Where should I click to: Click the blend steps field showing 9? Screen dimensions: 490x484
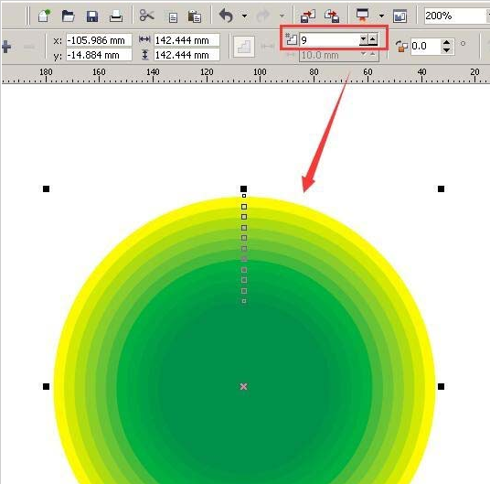point(329,39)
